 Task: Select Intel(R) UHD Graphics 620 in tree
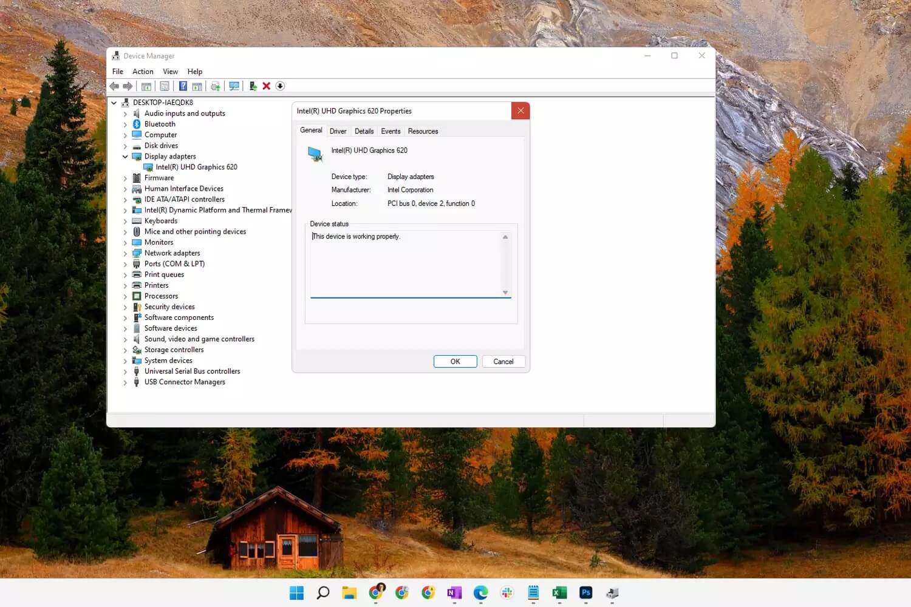[x=196, y=167]
